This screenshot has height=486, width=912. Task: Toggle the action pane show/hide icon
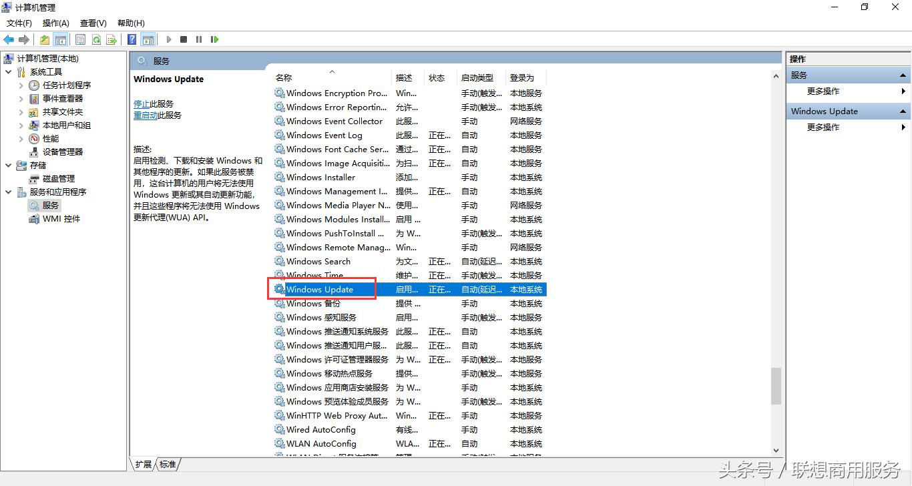click(x=148, y=39)
